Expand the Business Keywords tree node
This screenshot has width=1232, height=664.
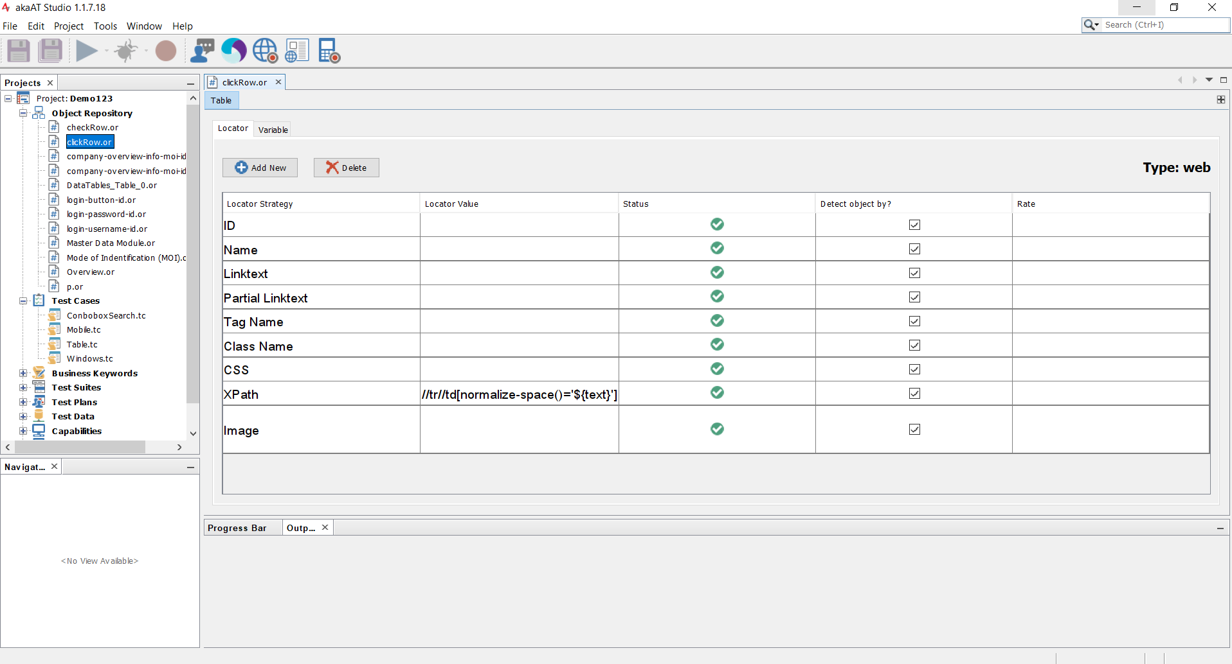point(23,373)
